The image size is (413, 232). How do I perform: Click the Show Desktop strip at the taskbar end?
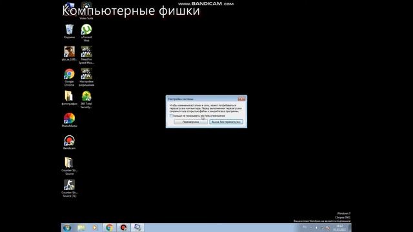[x=350, y=227]
